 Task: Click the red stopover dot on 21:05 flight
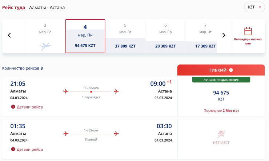click(x=91, y=91)
